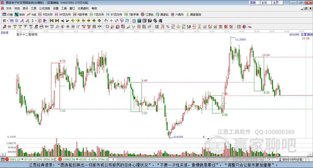Open the P四方形 tool
Image resolution: width=313 pixels, height=168 pixels.
(46, 15)
